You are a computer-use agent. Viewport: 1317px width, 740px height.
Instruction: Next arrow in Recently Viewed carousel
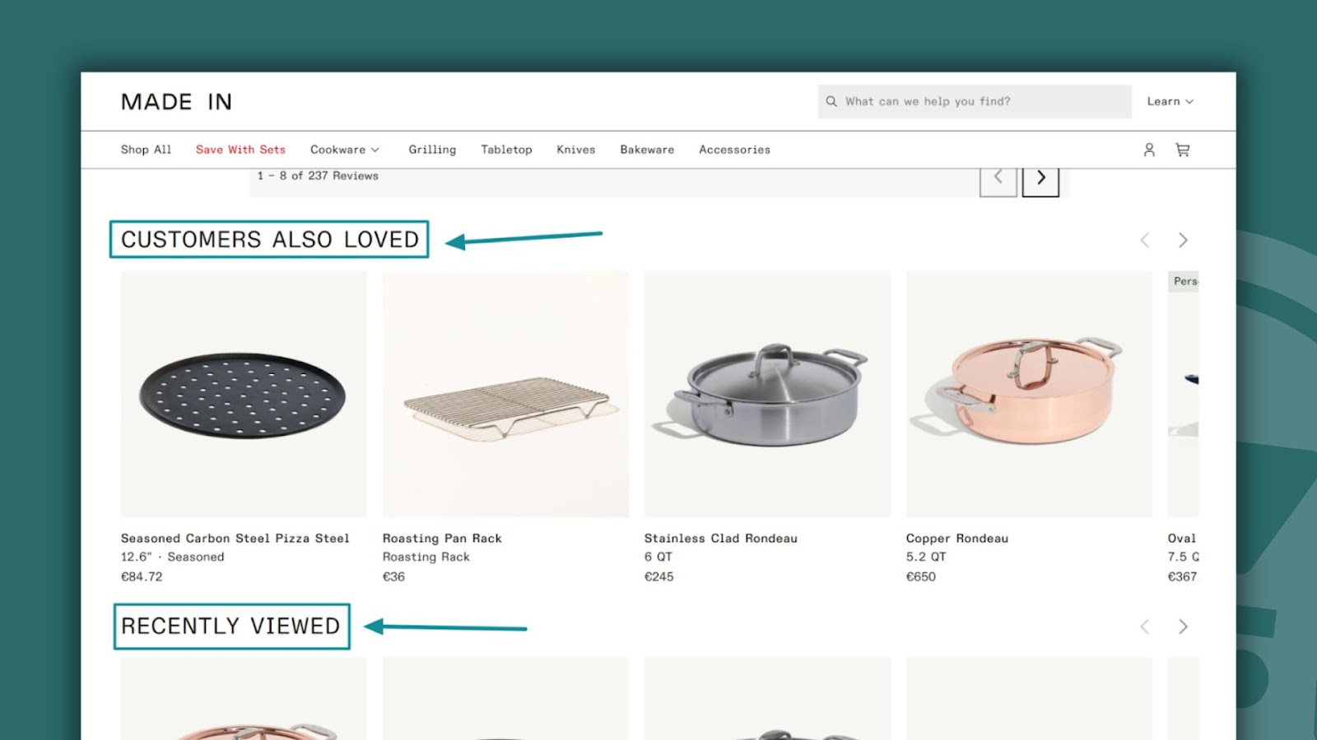pyautogui.click(x=1183, y=627)
